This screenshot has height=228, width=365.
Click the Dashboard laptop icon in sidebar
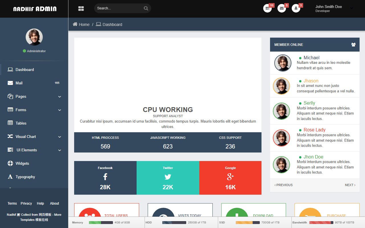[10, 70]
